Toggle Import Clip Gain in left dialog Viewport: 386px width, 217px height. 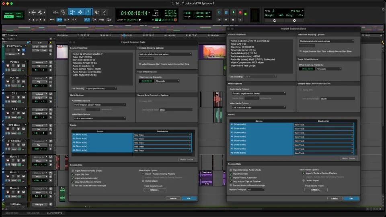(x=73, y=174)
